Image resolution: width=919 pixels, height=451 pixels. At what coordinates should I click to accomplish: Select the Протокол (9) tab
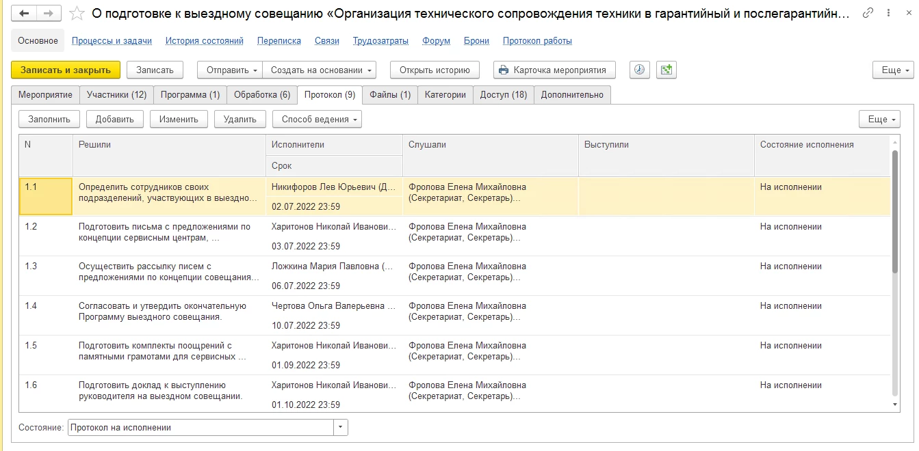point(330,95)
